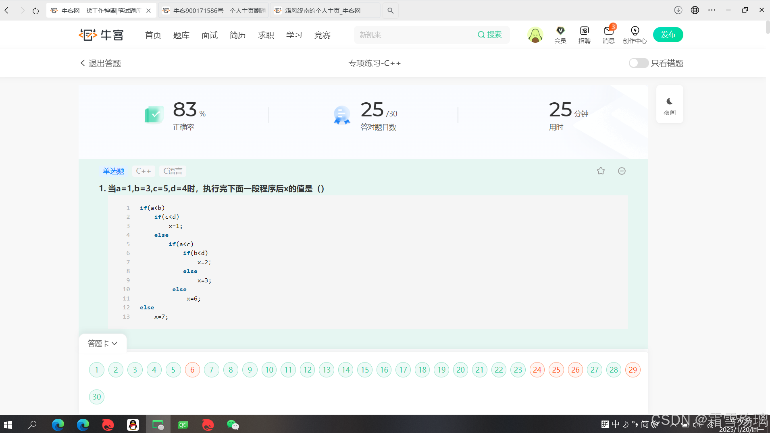Screen dimensions: 770x433
Task: Open the 消息 messages icon
Action: pos(609,35)
